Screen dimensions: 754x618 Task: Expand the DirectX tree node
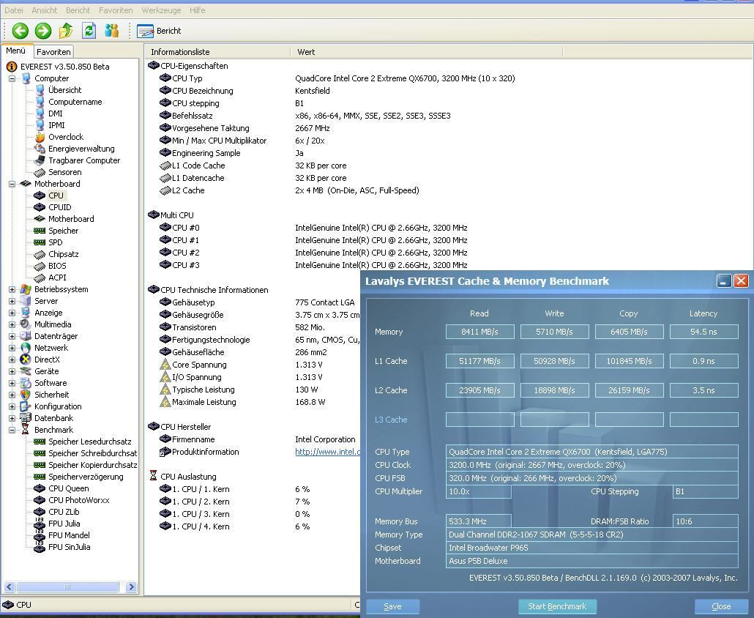pos(12,360)
